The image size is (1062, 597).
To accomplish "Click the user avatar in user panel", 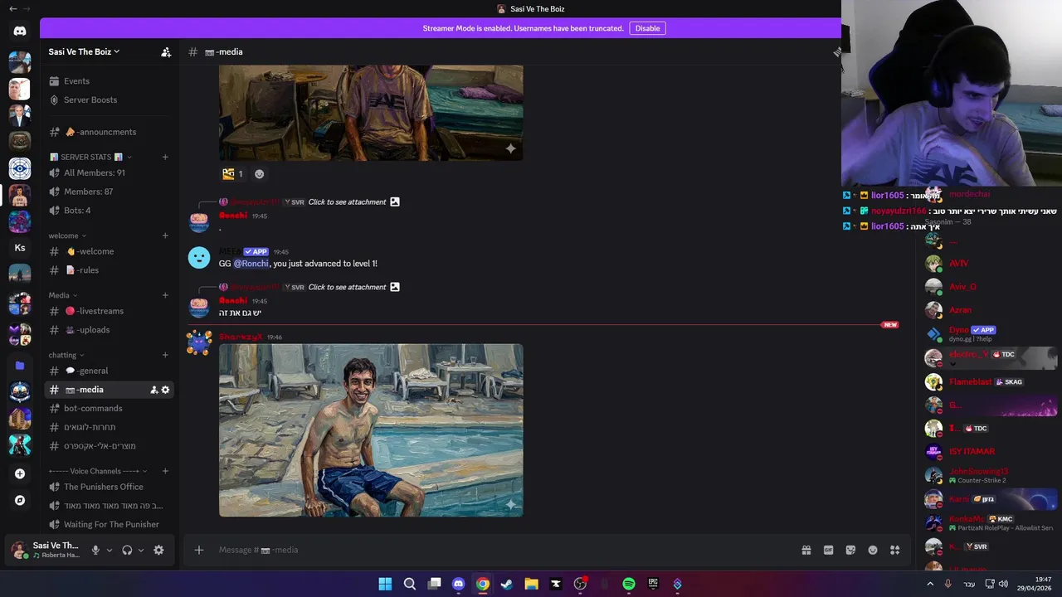I will click(19, 550).
